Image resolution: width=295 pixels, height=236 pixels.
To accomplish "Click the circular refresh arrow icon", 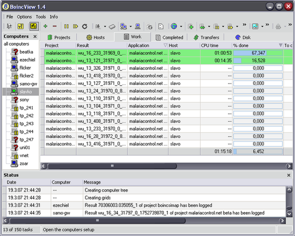I will point(84,26).
